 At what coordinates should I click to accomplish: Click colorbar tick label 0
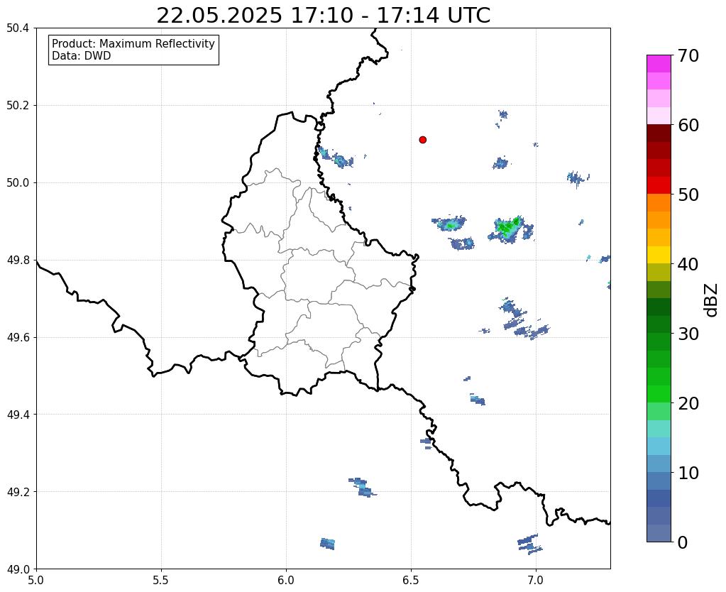tap(683, 542)
